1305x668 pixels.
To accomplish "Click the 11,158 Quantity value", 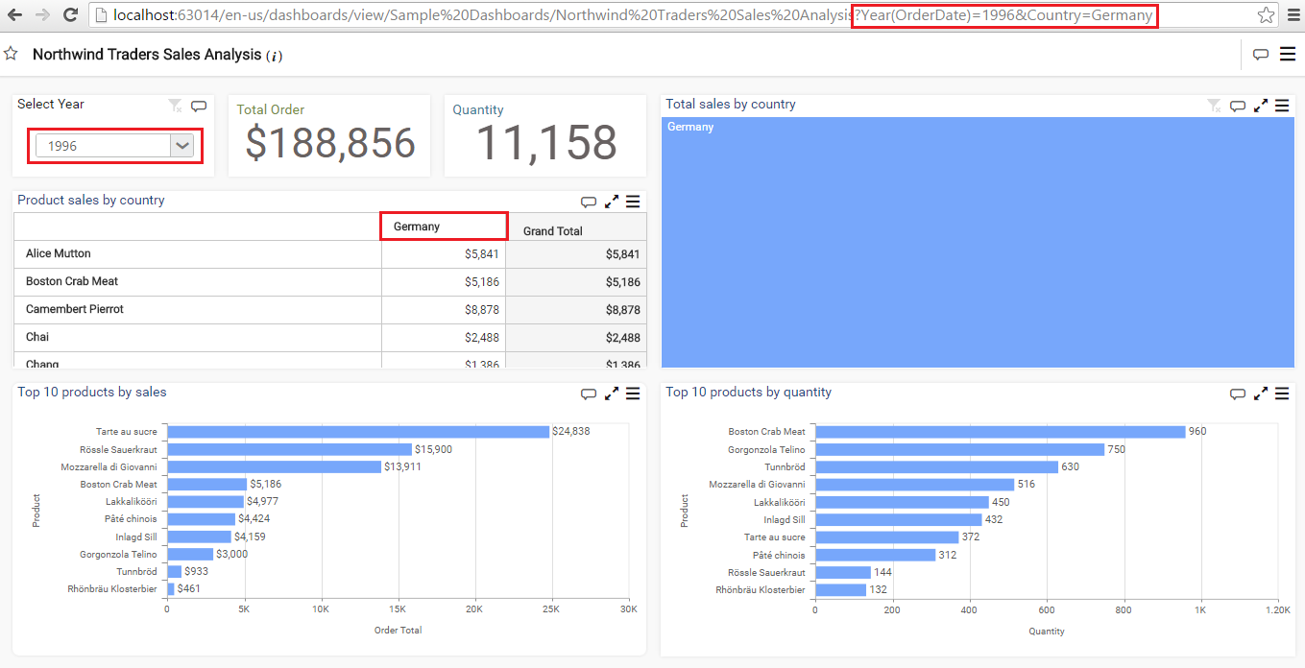I will coord(546,143).
